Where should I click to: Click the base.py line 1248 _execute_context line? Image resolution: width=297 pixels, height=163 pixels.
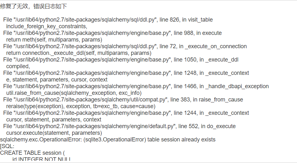coord(126,73)
